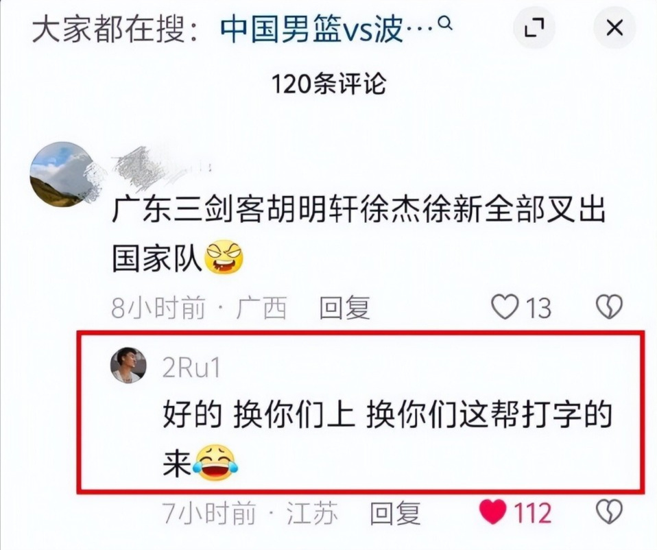Tap the search magnifier icon

445,23
